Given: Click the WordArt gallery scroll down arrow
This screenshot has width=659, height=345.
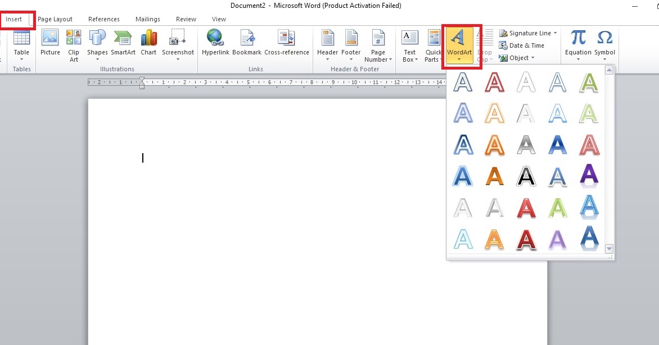Looking at the screenshot, I should click(609, 249).
